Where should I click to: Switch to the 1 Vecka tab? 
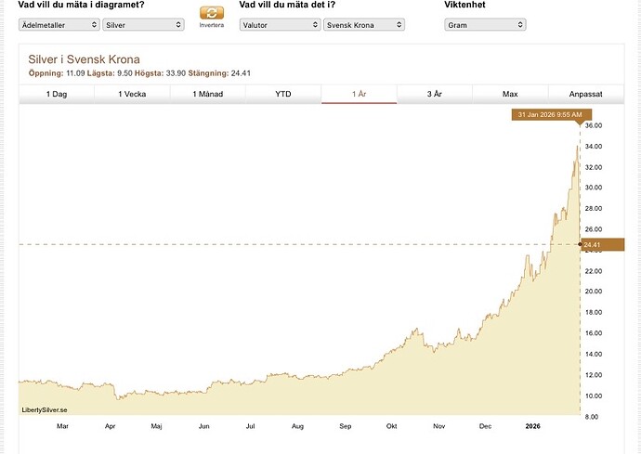[132, 94]
